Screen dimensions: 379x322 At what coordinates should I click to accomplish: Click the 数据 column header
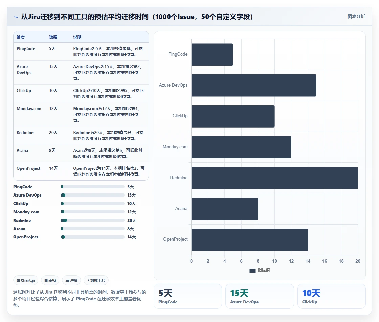(53, 37)
